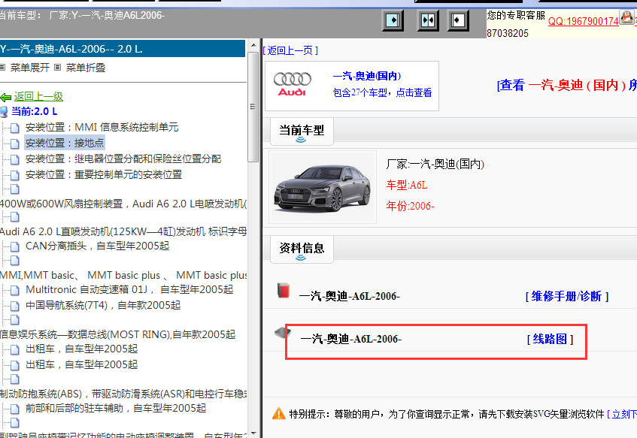Click the Audi four-rings logo

292,84
